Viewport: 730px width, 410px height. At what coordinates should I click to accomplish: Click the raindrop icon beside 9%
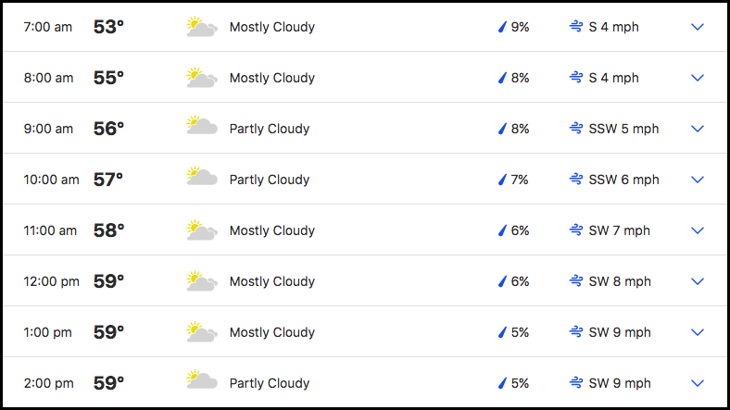click(502, 27)
